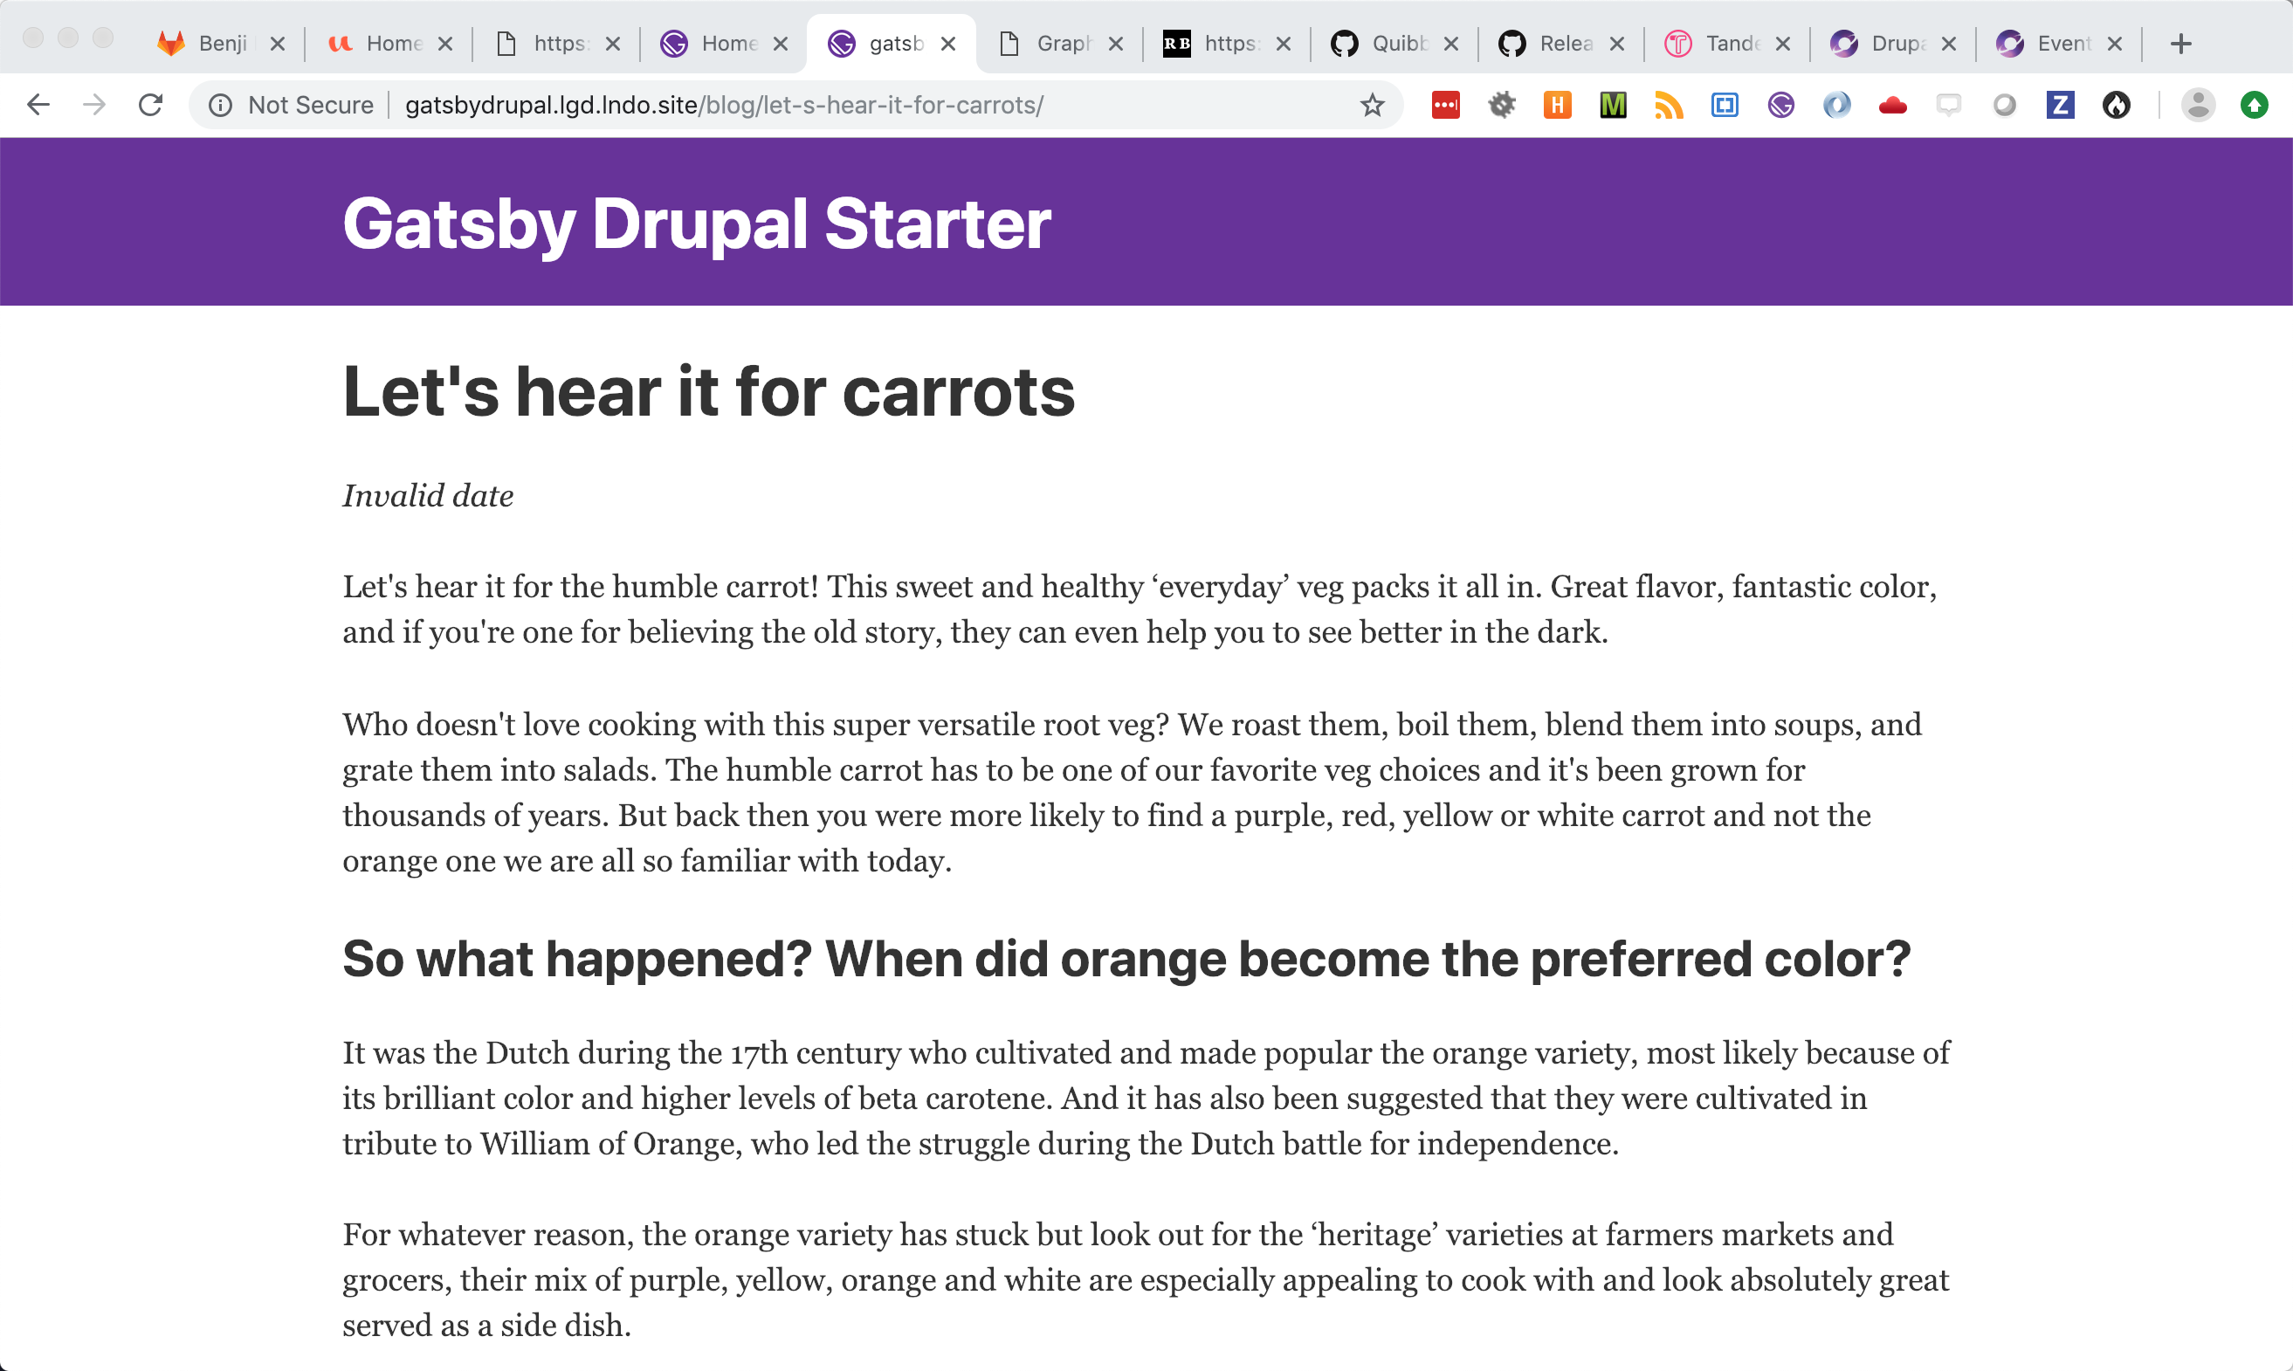Click the Gatsby Drupal Starter site title

coord(695,221)
